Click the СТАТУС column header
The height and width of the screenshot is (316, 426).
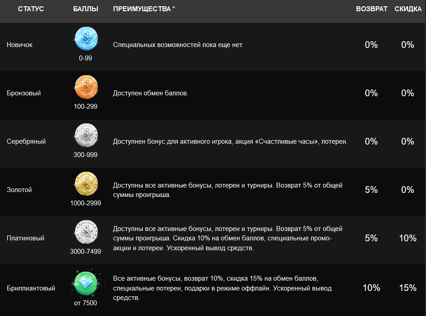[x=31, y=9]
